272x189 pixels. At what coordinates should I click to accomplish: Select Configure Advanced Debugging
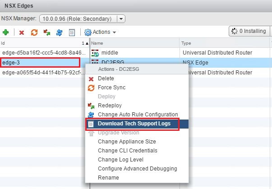[x=138, y=169]
